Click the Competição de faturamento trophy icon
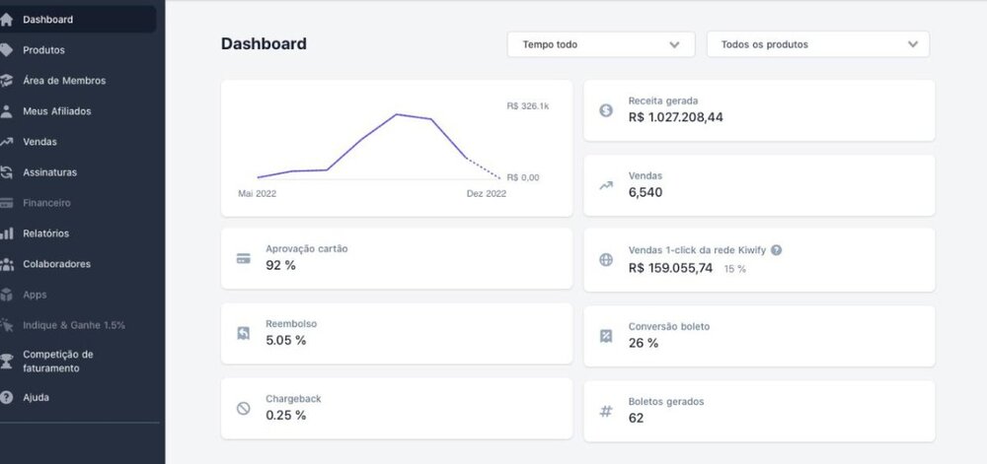987x464 pixels. point(6,361)
